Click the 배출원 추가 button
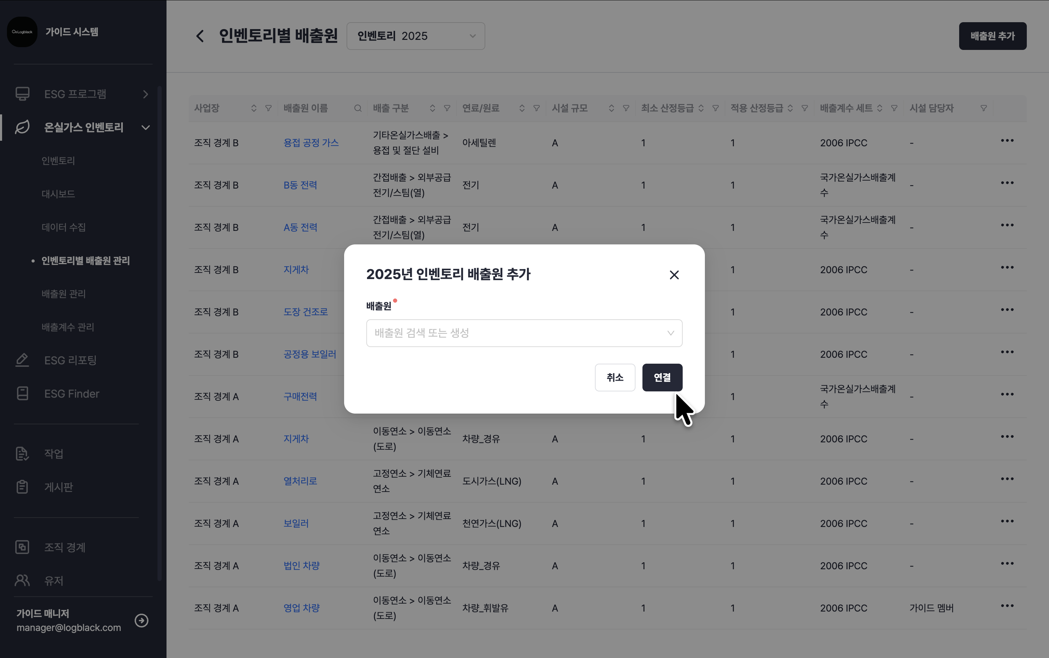Image resolution: width=1049 pixels, height=658 pixels. tap(992, 36)
